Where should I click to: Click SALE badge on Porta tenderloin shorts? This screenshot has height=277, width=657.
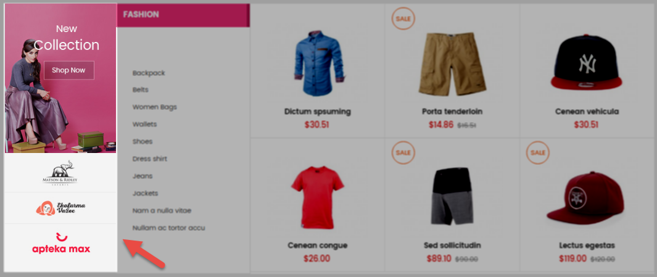click(x=403, y=19)
